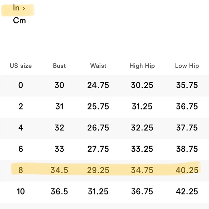Image resolution: width=209 pixels, height=209 pixels.
Task: Click the 36.75 high hip value
Action: (x=142, y=192)
